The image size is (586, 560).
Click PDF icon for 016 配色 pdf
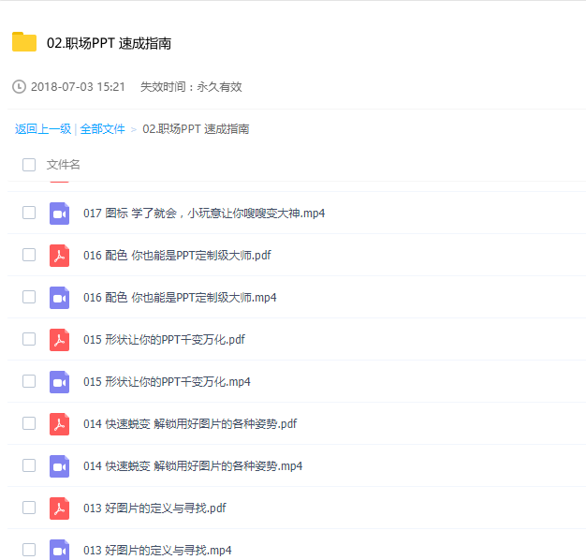coord(59,256)
